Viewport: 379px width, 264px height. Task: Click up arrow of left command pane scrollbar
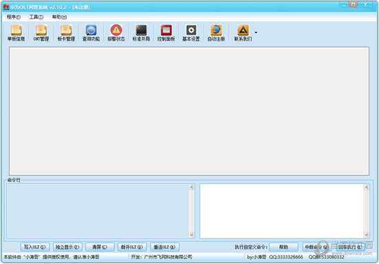pos(192,187)
